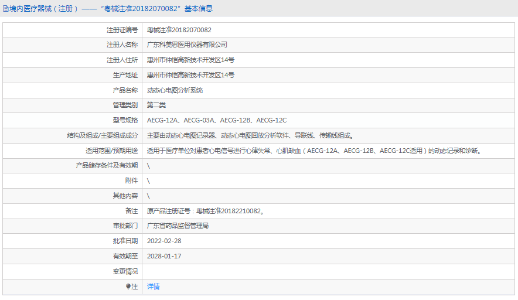Click expiry date 2028-01-17

click(164, 256)
